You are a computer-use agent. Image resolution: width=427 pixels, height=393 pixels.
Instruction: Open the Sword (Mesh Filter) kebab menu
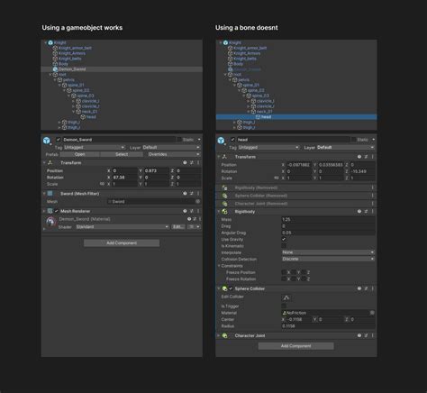click(198, 194)
